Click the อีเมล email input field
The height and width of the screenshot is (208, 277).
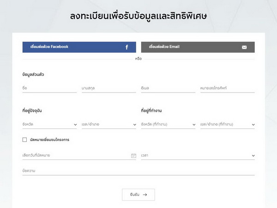point(168,88)
